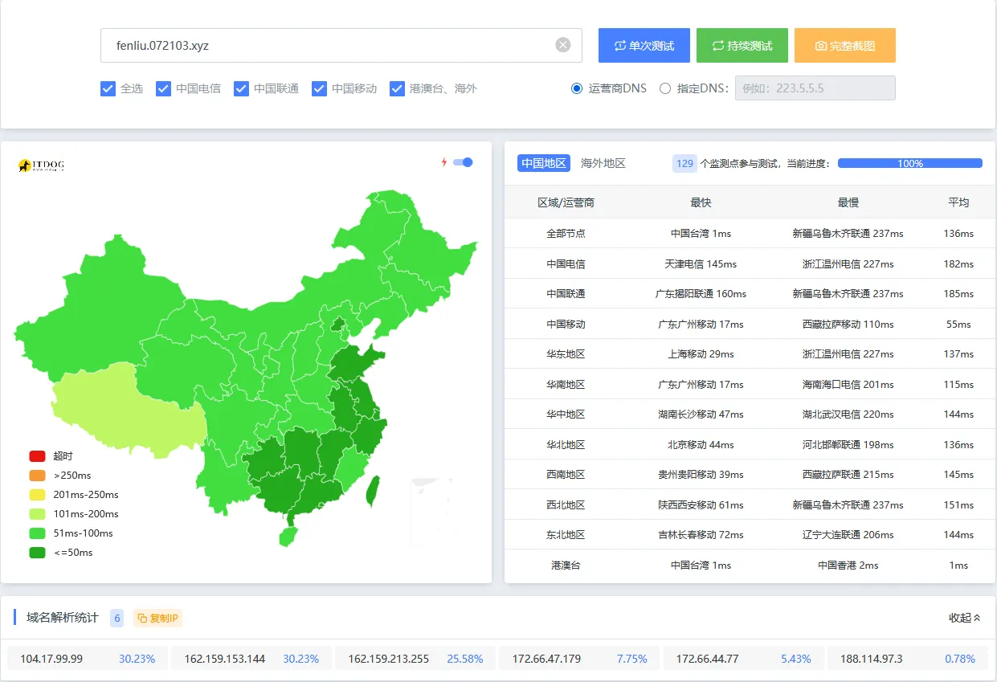The image size is (997, 682).
Task: Click the red 超时 legend swatch
Action: (37, 455)
